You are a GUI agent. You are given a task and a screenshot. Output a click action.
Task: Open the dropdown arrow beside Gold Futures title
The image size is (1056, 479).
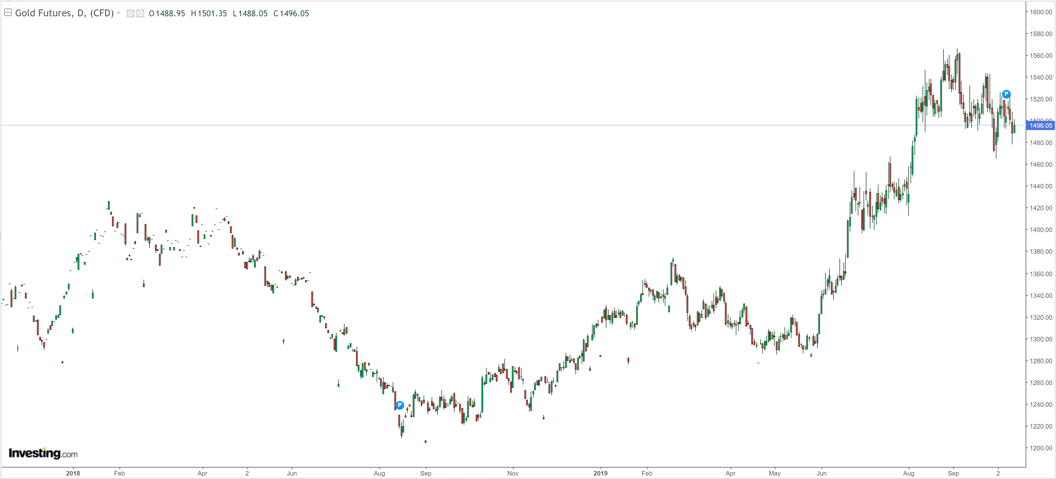point(119,13)
